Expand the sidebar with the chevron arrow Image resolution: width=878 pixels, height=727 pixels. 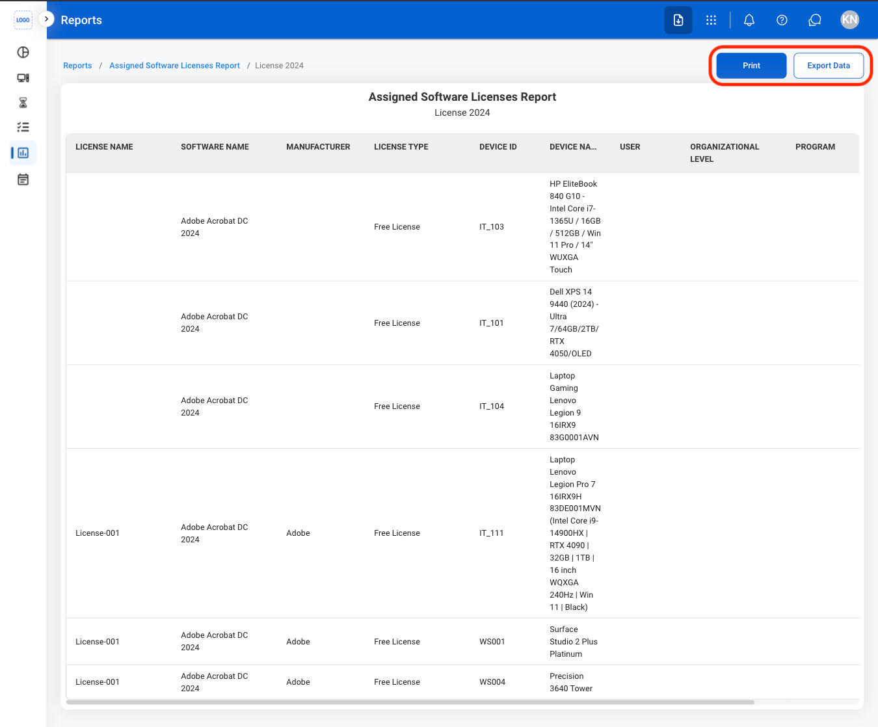point(46,19)
